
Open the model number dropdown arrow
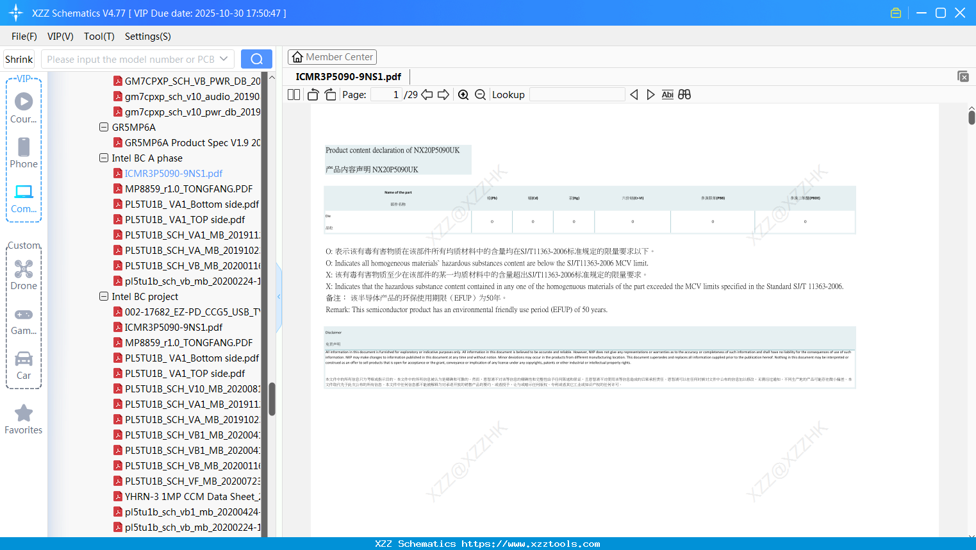point(224,59)
